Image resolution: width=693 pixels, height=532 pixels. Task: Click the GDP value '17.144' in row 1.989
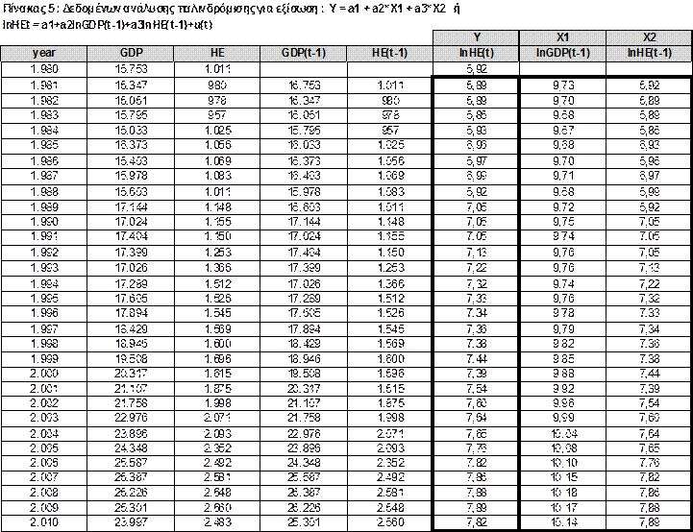click(131, 207)
